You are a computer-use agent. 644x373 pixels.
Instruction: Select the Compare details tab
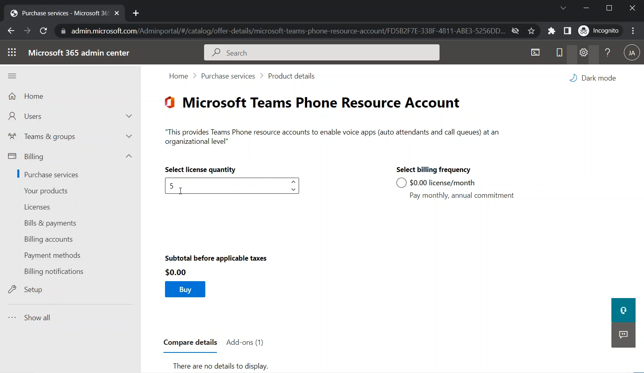(x=190, y=342)
